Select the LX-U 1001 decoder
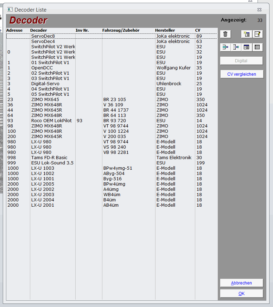This screenshot has height=307, width=273. (43, 179)
